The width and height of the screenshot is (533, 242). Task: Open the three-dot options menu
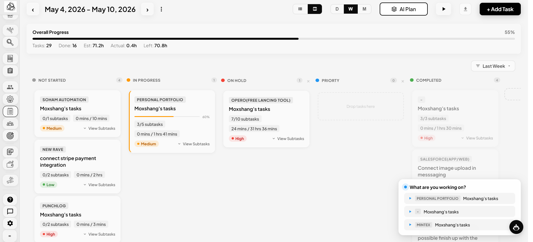161,9
